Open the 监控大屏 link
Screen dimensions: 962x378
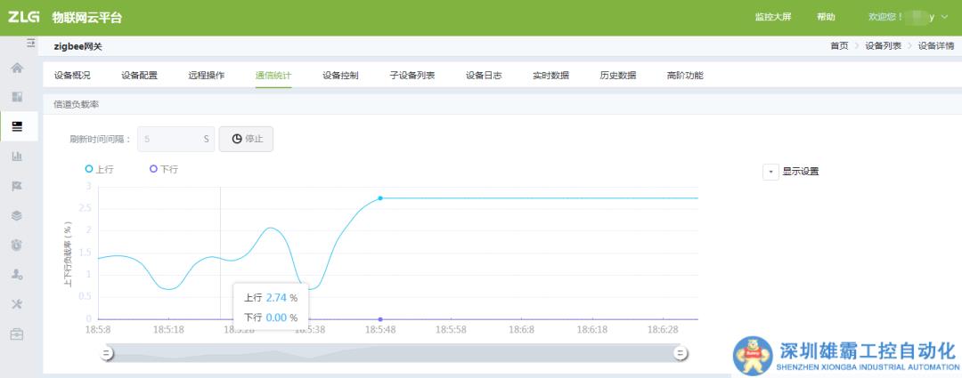[x=772, y=17]
